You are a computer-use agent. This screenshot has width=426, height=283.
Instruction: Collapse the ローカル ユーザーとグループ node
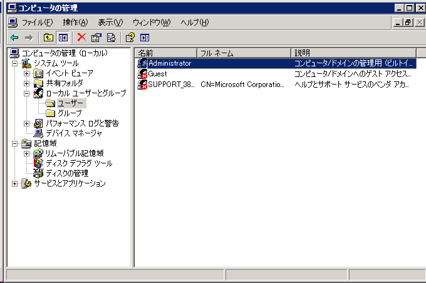26,93
